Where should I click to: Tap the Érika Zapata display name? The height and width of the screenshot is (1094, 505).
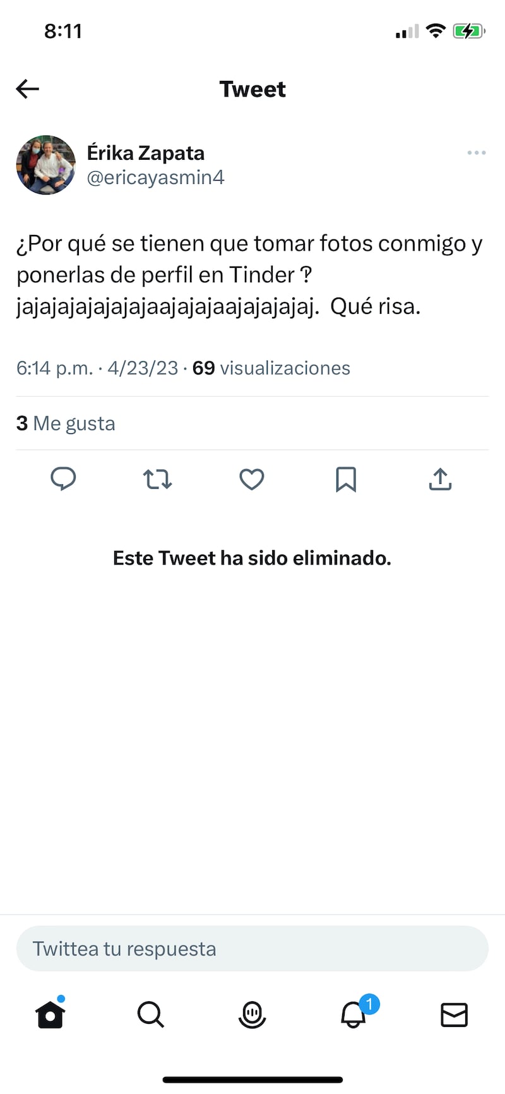146,153
